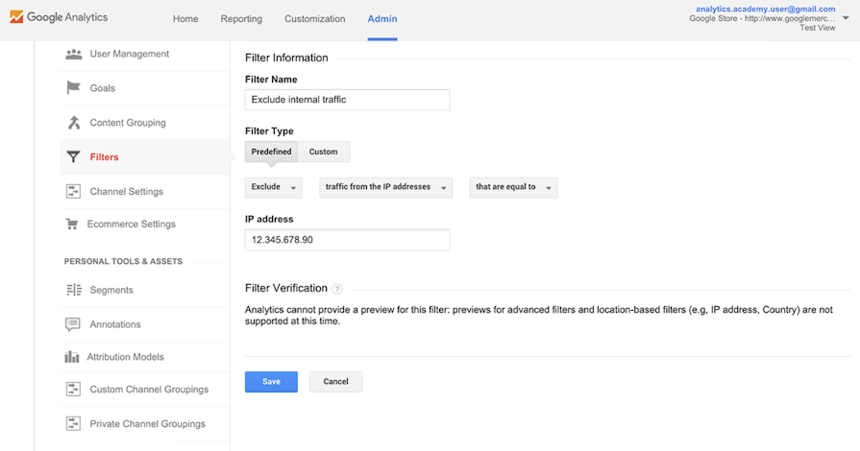Click the Ecommerce Settings cart icon
Viewport: 860px width, 451px height.
tap(72, 225)
